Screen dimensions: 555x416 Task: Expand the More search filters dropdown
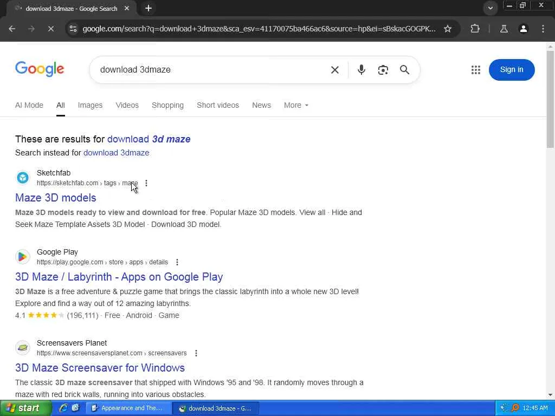point(296,105)
